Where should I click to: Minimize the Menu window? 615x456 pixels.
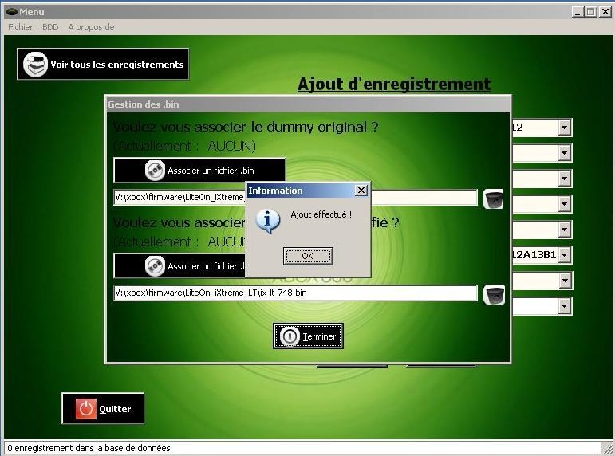coord(578,12)
